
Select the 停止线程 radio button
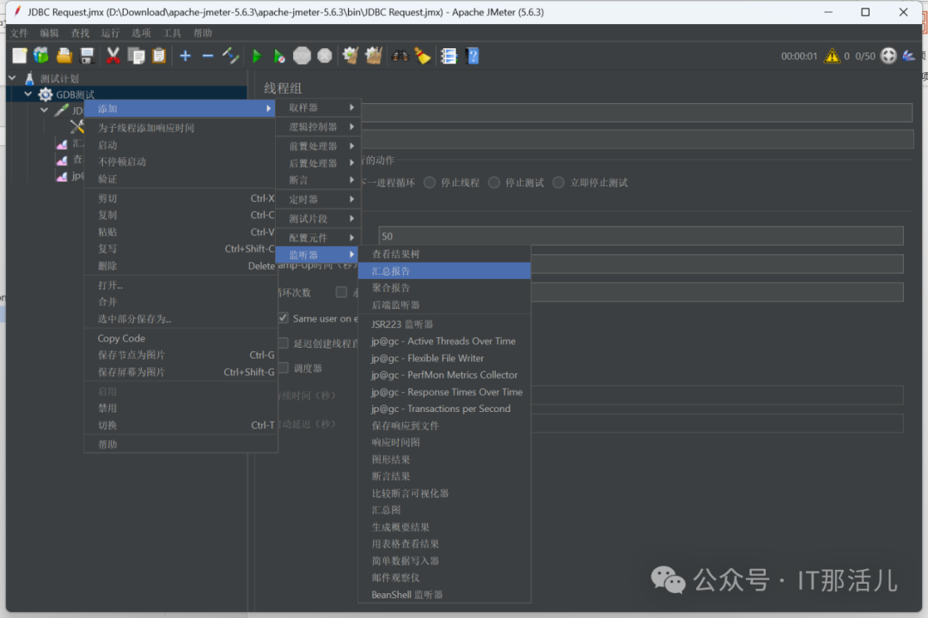point(430,183)
